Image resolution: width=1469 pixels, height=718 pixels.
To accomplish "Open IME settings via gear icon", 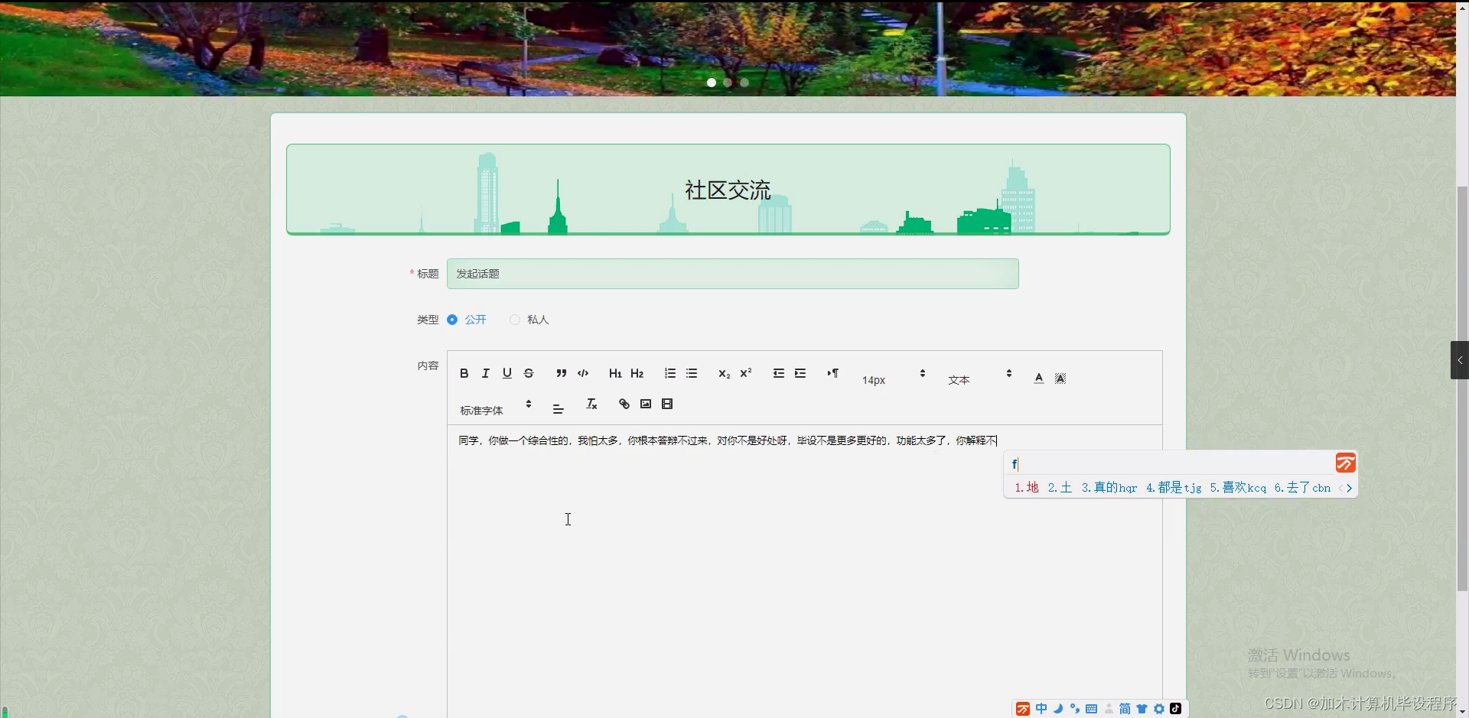I will coord(1160,708).
